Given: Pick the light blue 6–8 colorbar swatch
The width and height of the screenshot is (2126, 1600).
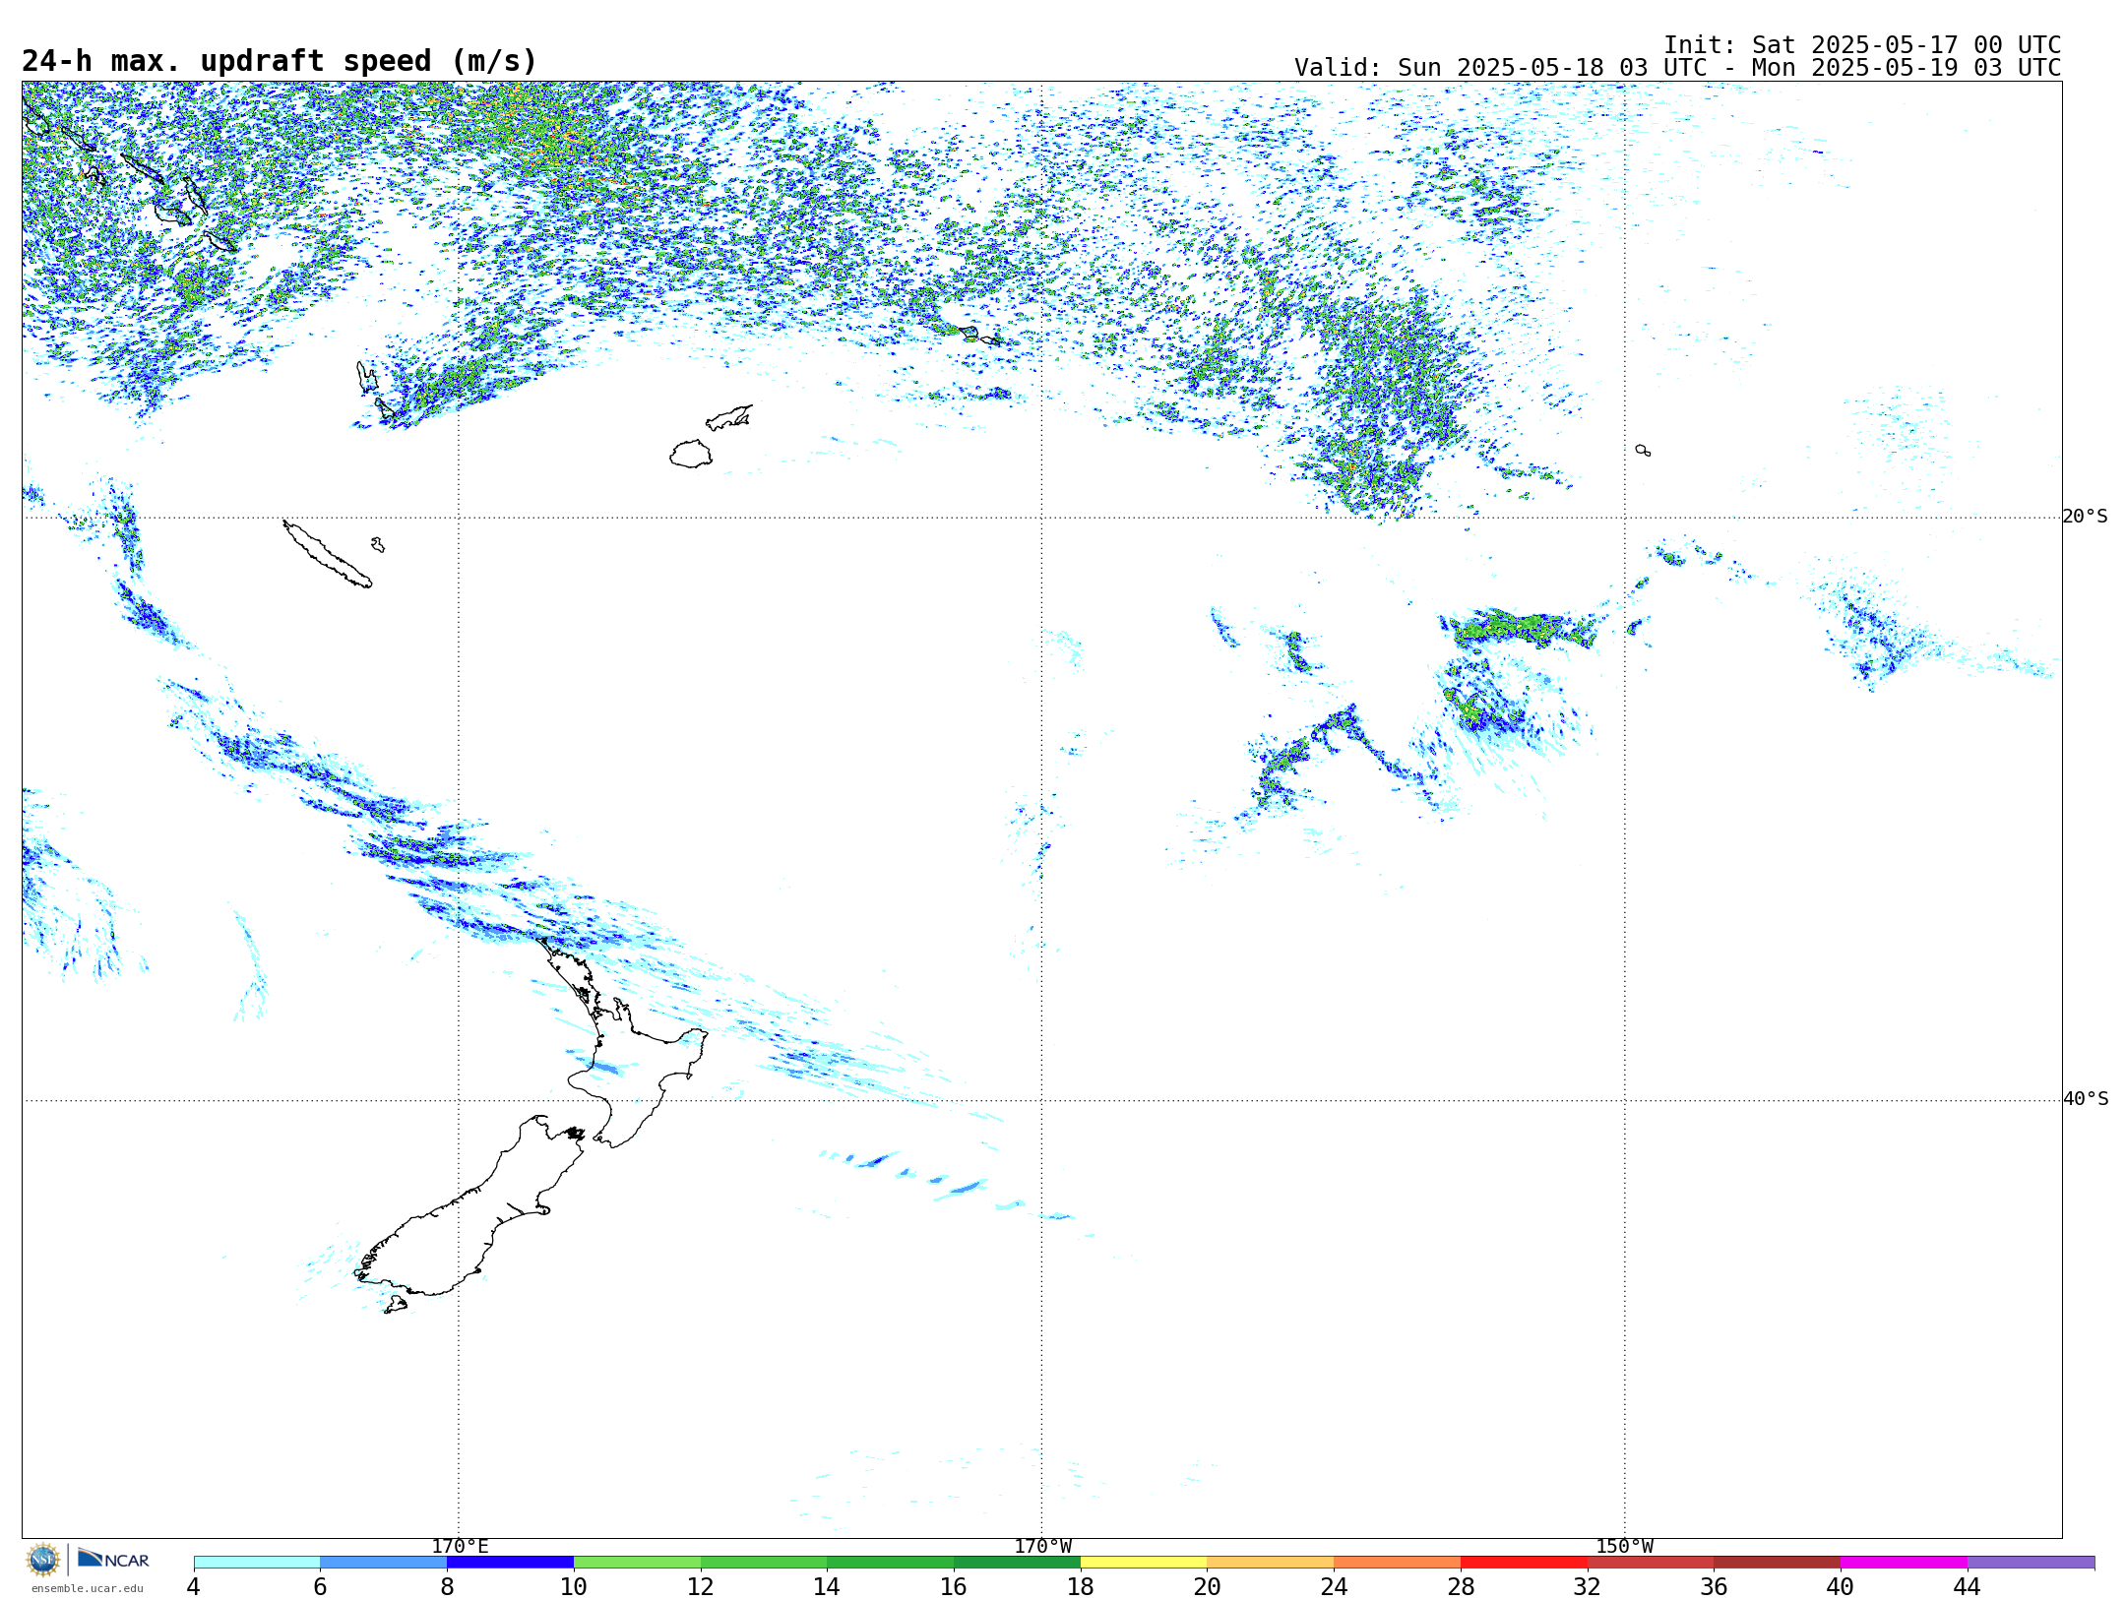Looking at the screenshot, I should click(x=383, y=1562).
